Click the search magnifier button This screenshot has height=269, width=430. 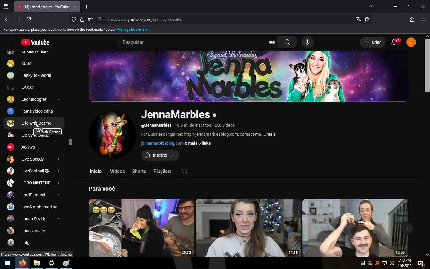click(287, 42)
